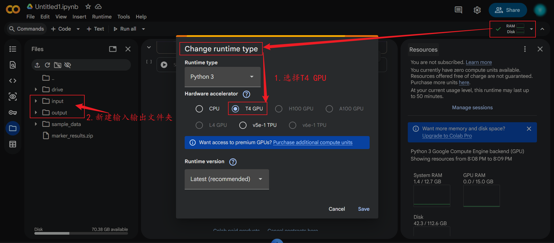Open the Runtime menu
The height and width of the screenshot is (243, 554).
102,16
